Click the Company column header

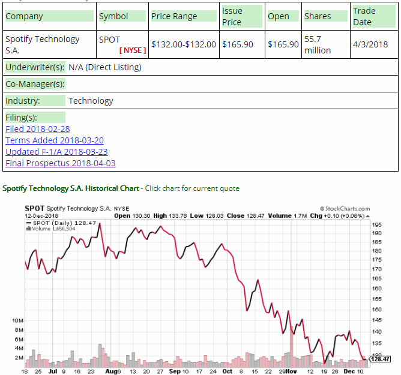pyautogui.click(x=49, y=16)
